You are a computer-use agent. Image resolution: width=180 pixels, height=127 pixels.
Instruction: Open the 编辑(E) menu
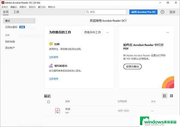(x=14, y=7)
